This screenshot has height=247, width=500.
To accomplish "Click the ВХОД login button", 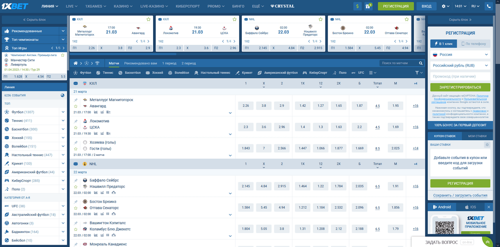I will pyautogui.click(x=427, y=6).
